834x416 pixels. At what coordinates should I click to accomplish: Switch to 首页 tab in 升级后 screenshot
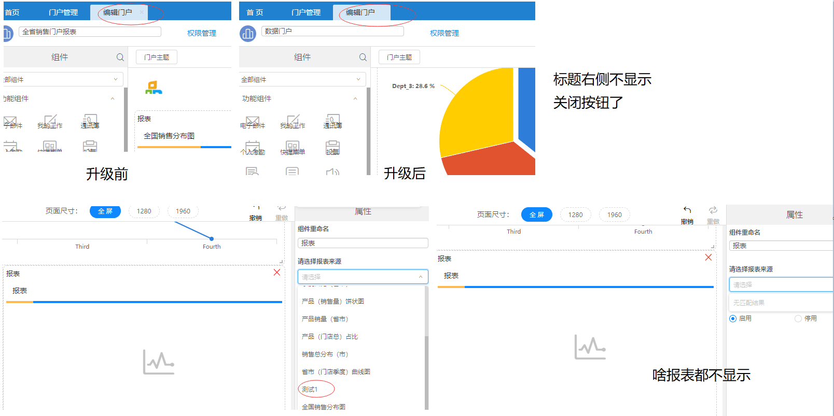[255, 12]
